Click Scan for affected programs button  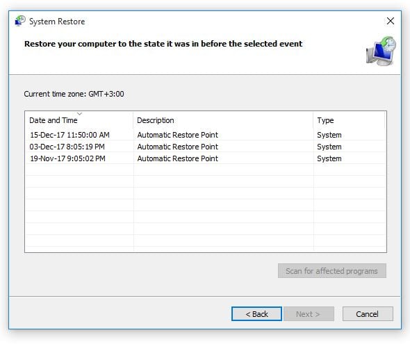tap(331, 271)
